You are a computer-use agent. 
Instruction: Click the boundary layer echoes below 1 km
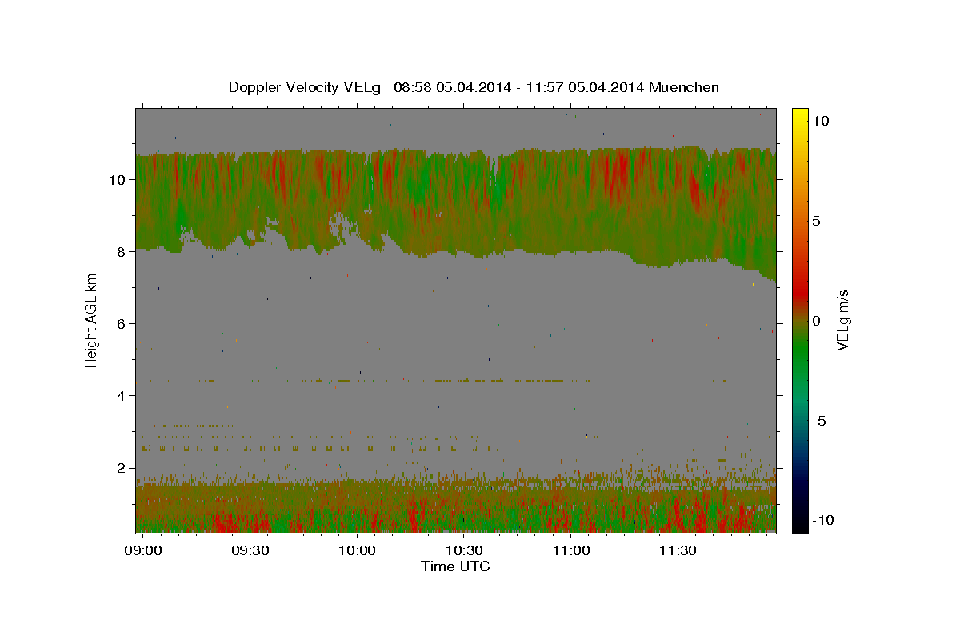coord(456,516)
